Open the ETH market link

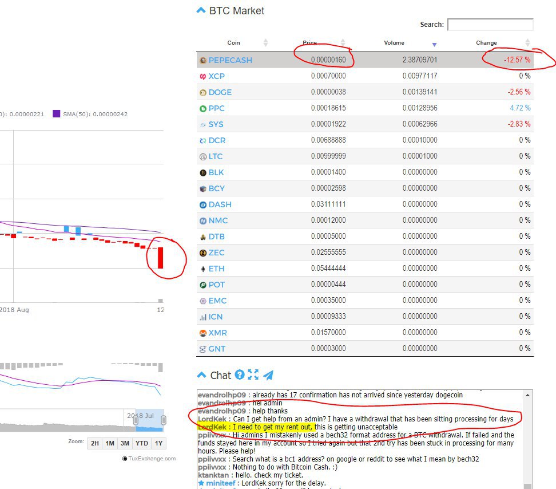pyautogui.click(x=216, y=269)
